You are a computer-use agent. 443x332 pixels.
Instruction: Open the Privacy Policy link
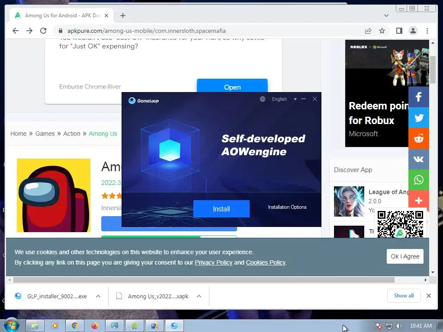point(213,262)
